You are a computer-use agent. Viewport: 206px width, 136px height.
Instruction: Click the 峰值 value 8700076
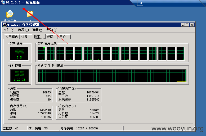tap(45, 117)
